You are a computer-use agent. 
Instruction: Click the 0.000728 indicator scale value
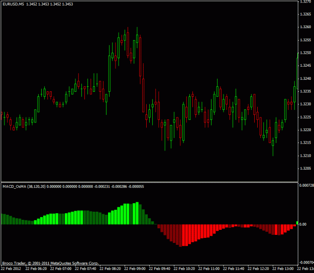coord(306,185)
